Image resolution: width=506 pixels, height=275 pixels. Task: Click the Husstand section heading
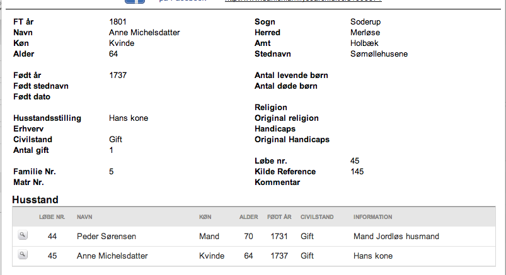[35, 199]
